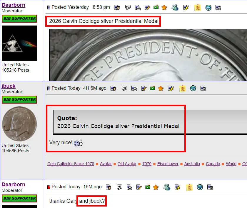Click page icon beside Posted Today 4H 6M ago
Viewport: 247px width, 208px height.
[49, 88]
